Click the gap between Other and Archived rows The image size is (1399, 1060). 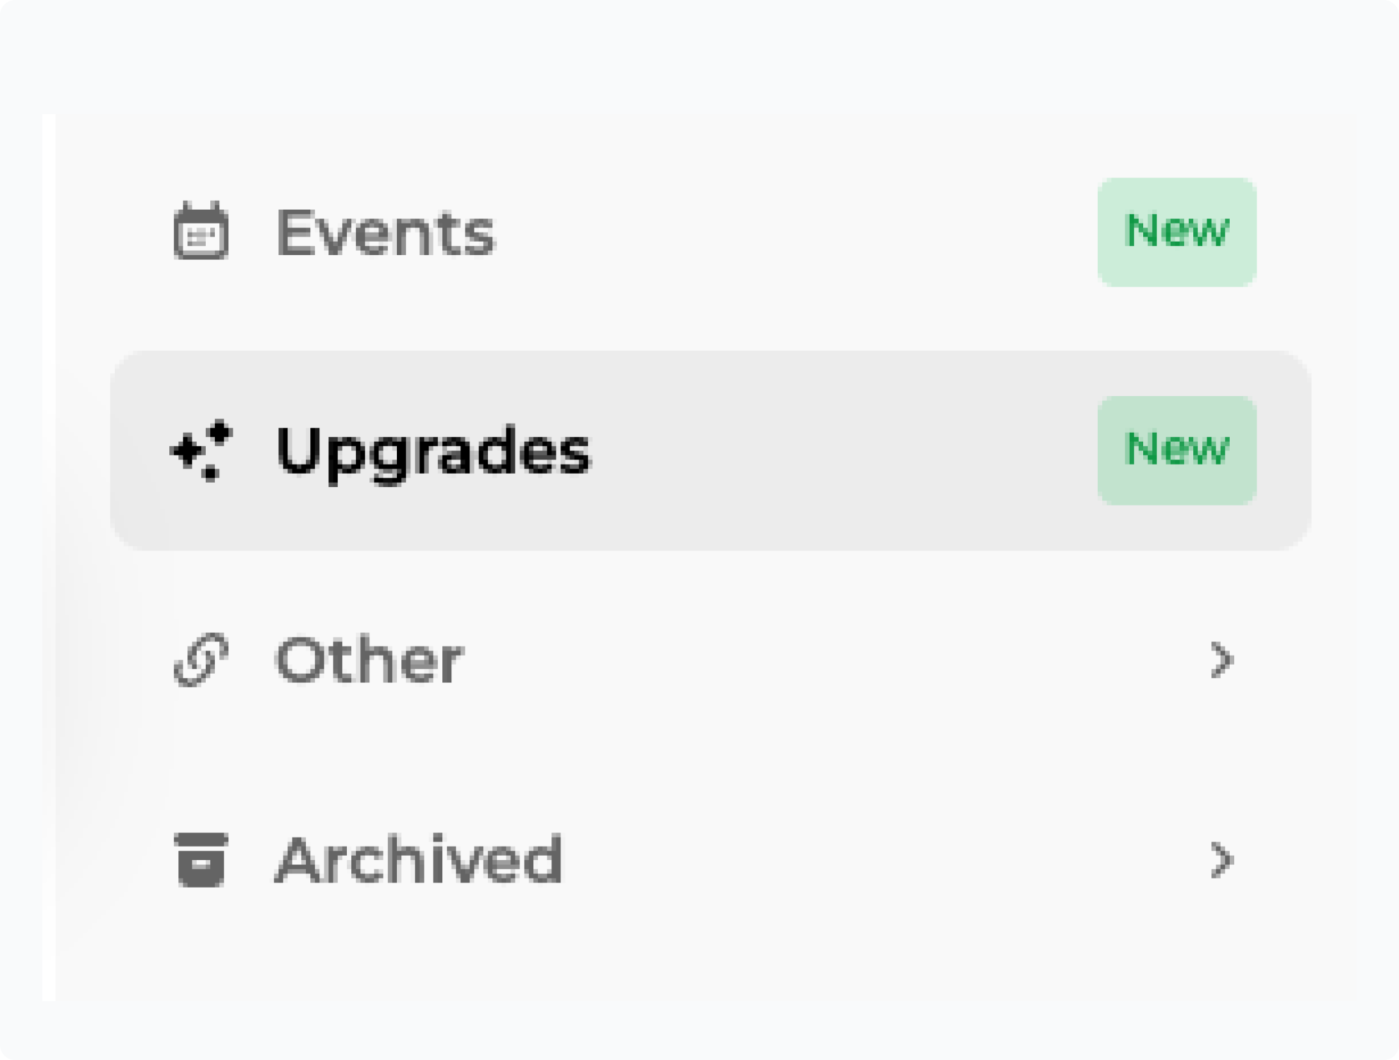(705, 760)
